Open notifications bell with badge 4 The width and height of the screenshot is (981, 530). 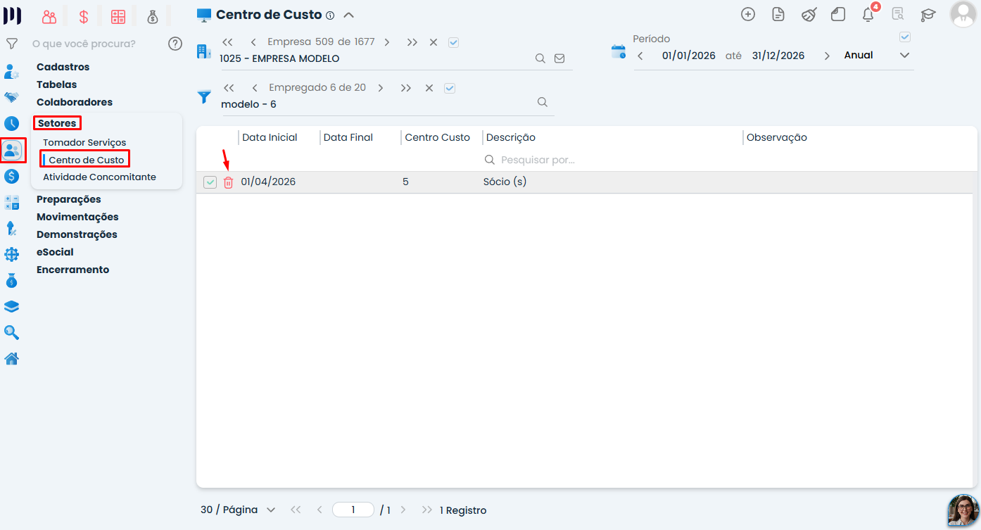868,14
